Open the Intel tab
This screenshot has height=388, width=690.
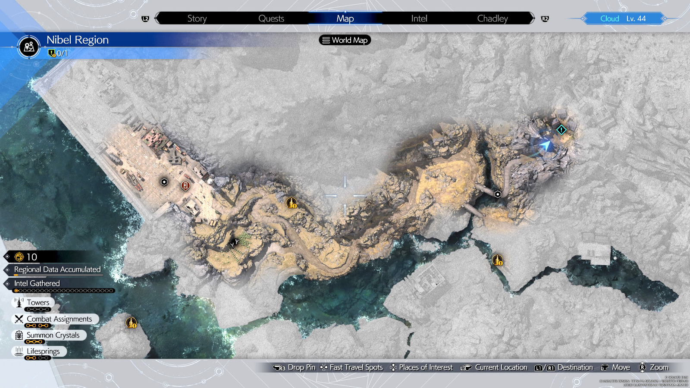click(419, 19)
